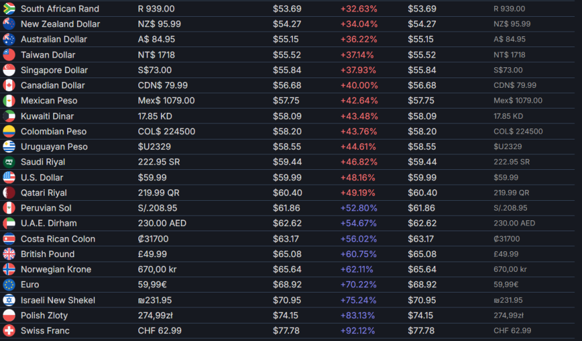Click the Canadian flag icon
Image resolution: width=582 pixels, height=341 pixels.
click(x=9, y=85)
